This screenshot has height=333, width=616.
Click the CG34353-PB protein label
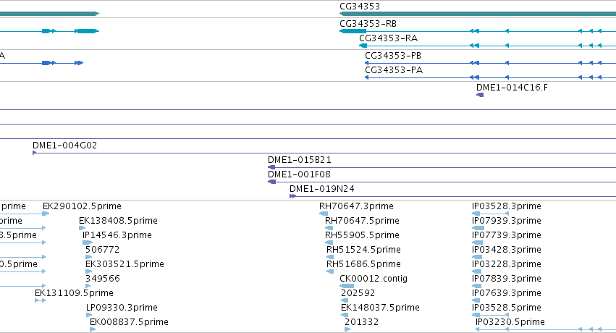[393, 55]
